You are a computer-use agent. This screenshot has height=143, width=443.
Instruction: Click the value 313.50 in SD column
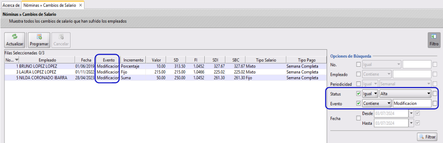pyautogui.click(x=180, y=66)
